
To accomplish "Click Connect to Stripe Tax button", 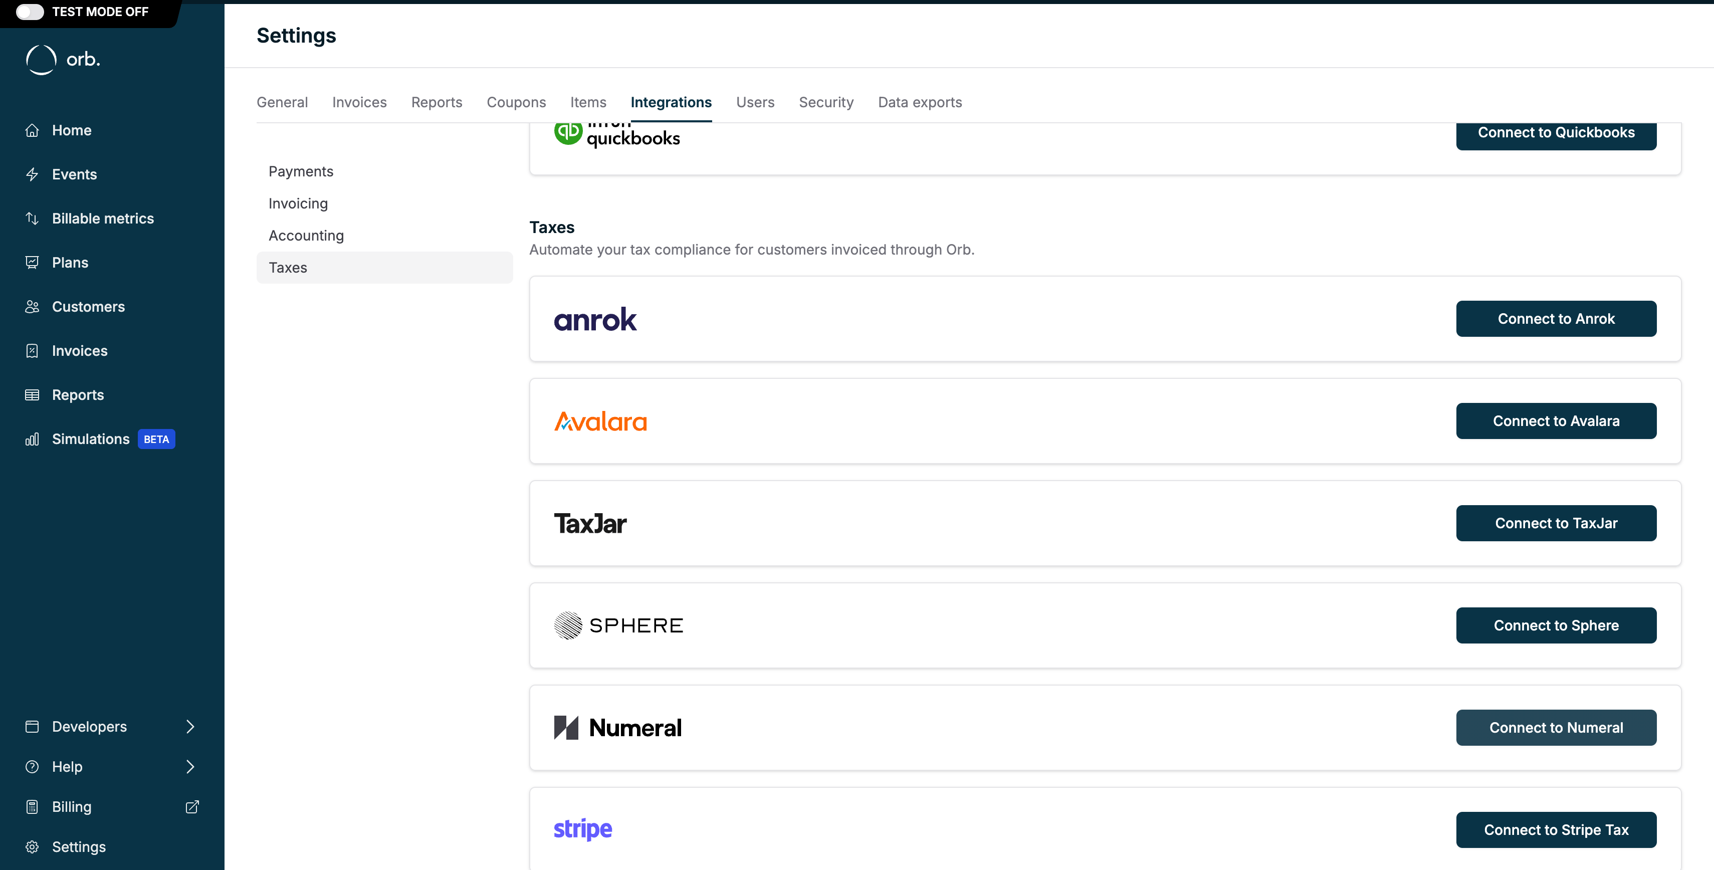I will click(1556, 830).
